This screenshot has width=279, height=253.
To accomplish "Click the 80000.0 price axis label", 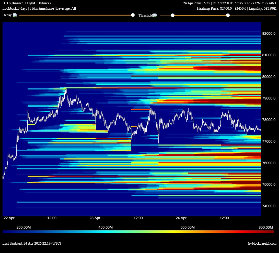I will pyautogui.click(x=269, y=77).
